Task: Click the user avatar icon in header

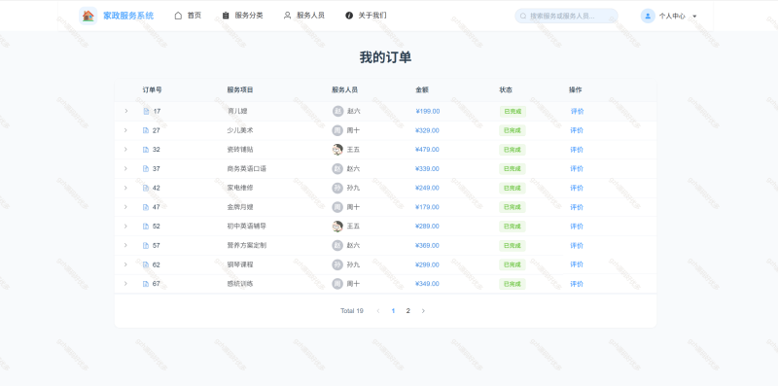Action: pyautogui.click(x=648, y=16)
